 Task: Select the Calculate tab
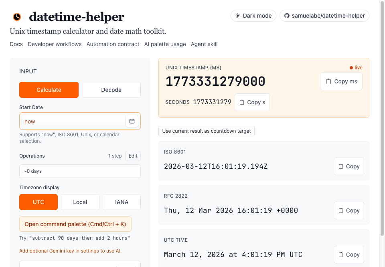pos(49,90)
